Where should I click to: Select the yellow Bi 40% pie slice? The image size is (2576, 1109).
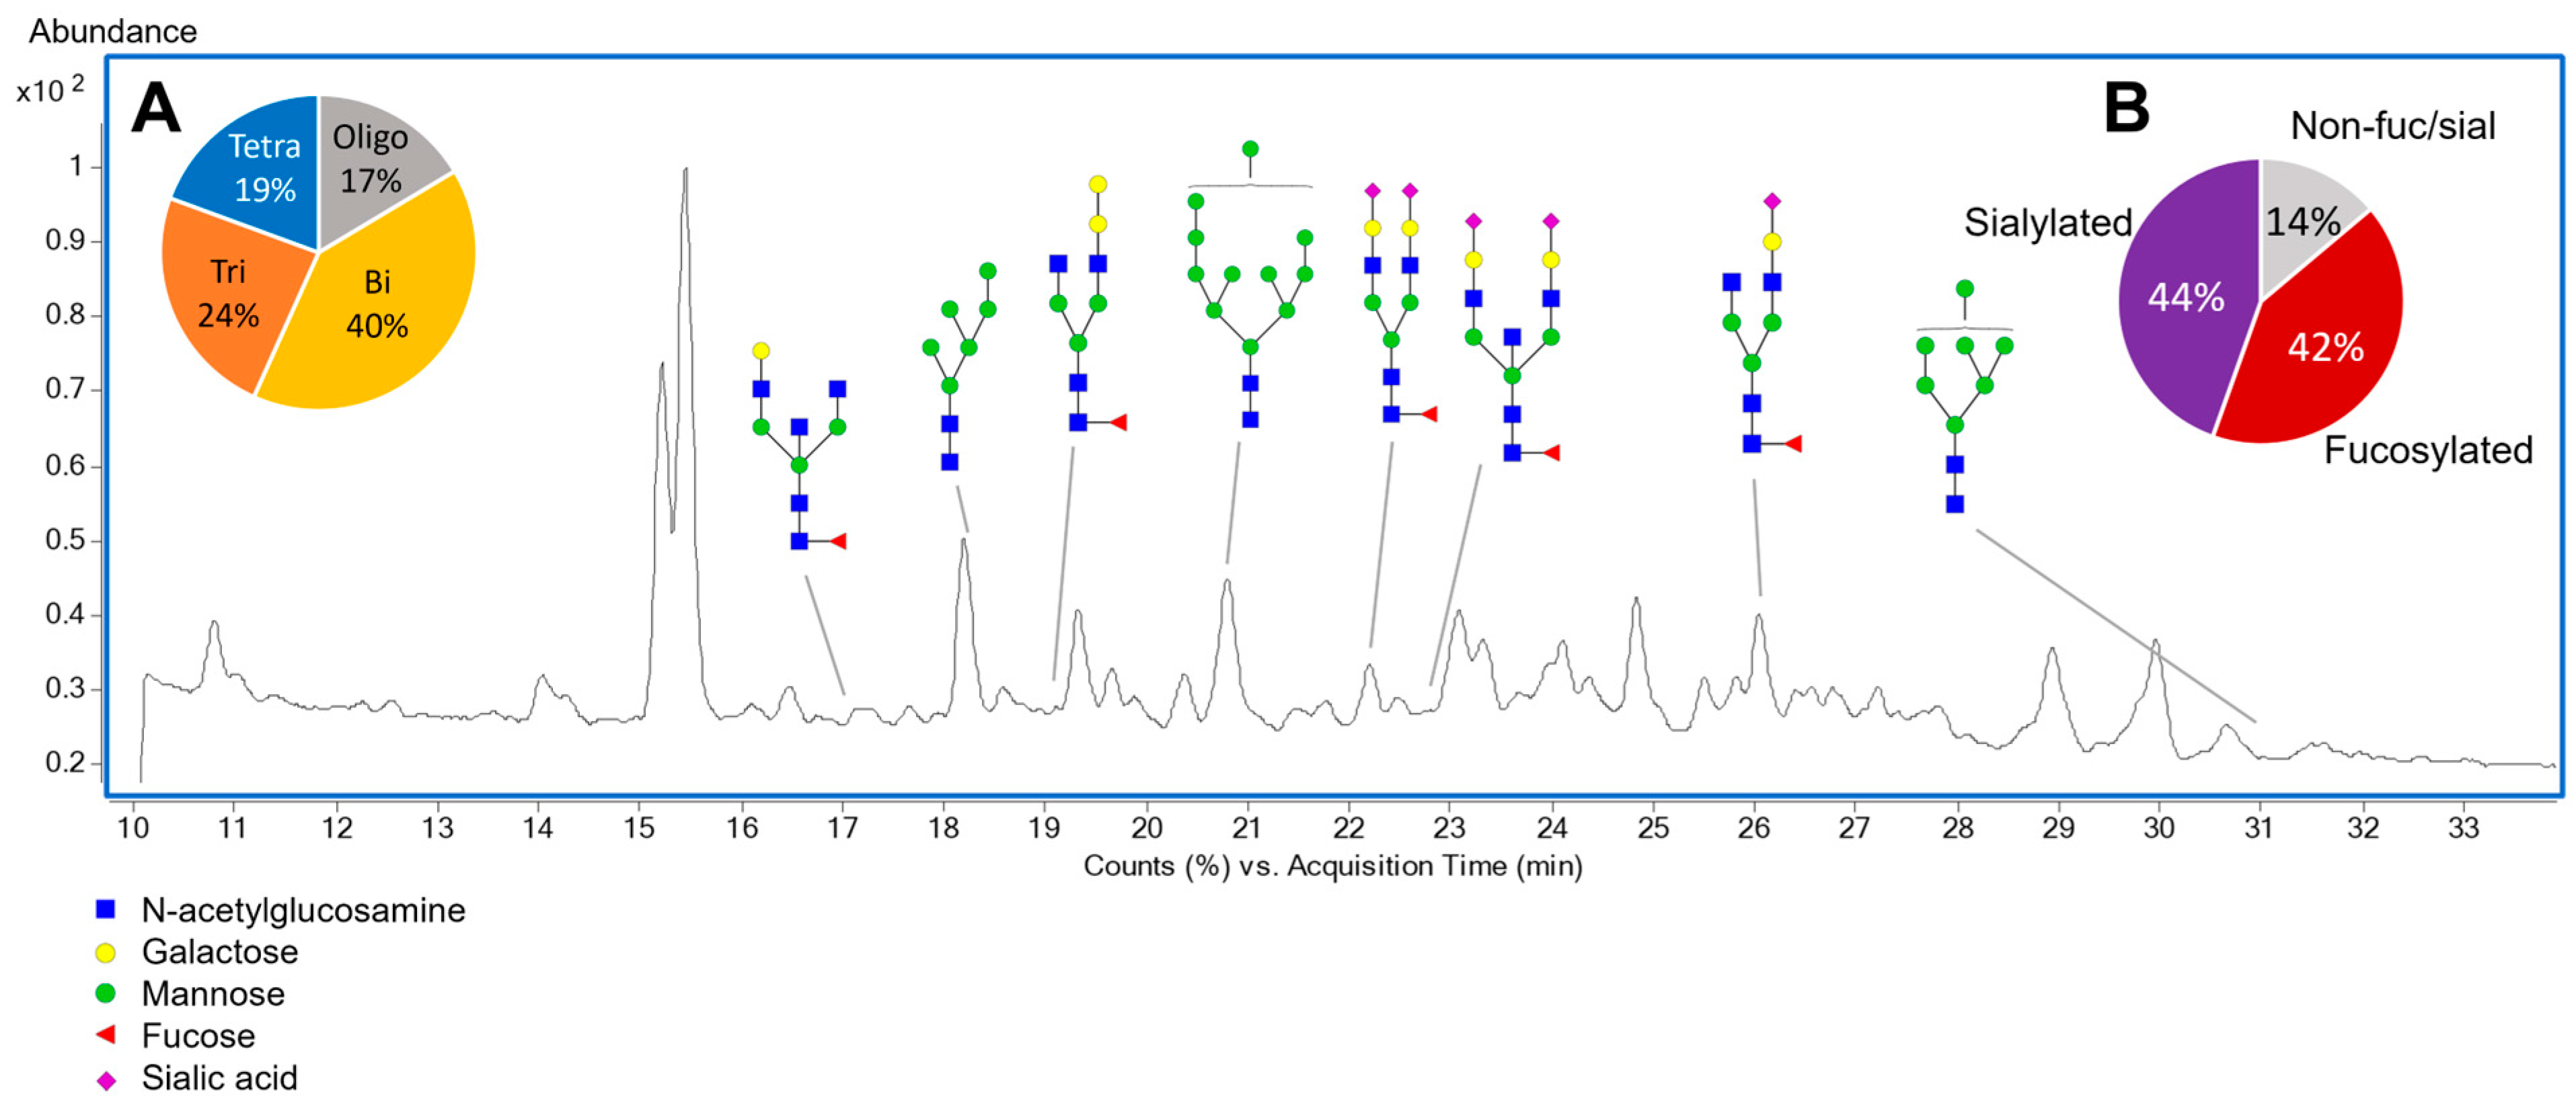376,304
